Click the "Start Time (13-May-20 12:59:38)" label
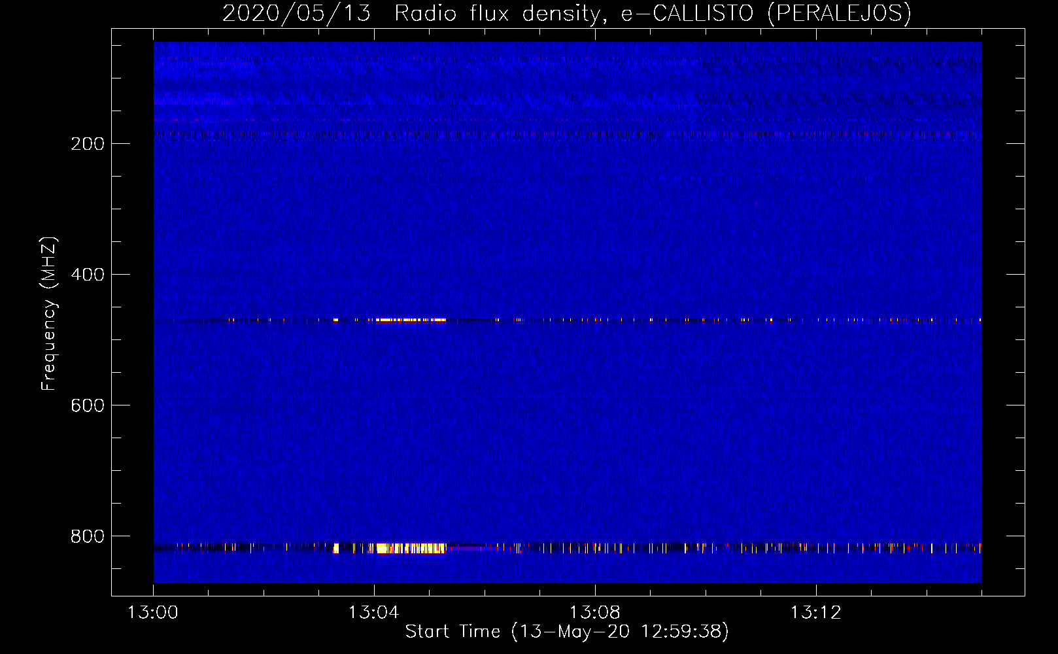 (567, 632)
